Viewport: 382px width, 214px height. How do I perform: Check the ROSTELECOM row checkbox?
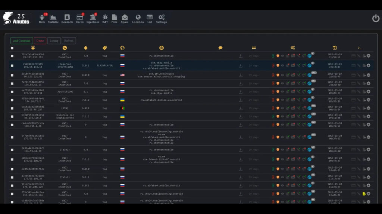[x=12, y=92]
